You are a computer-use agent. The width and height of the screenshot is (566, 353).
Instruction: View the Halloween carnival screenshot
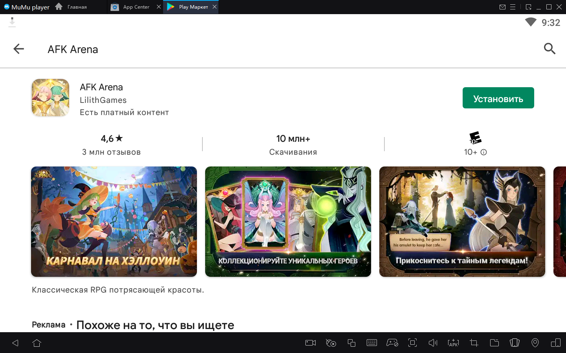click(114, 221)
